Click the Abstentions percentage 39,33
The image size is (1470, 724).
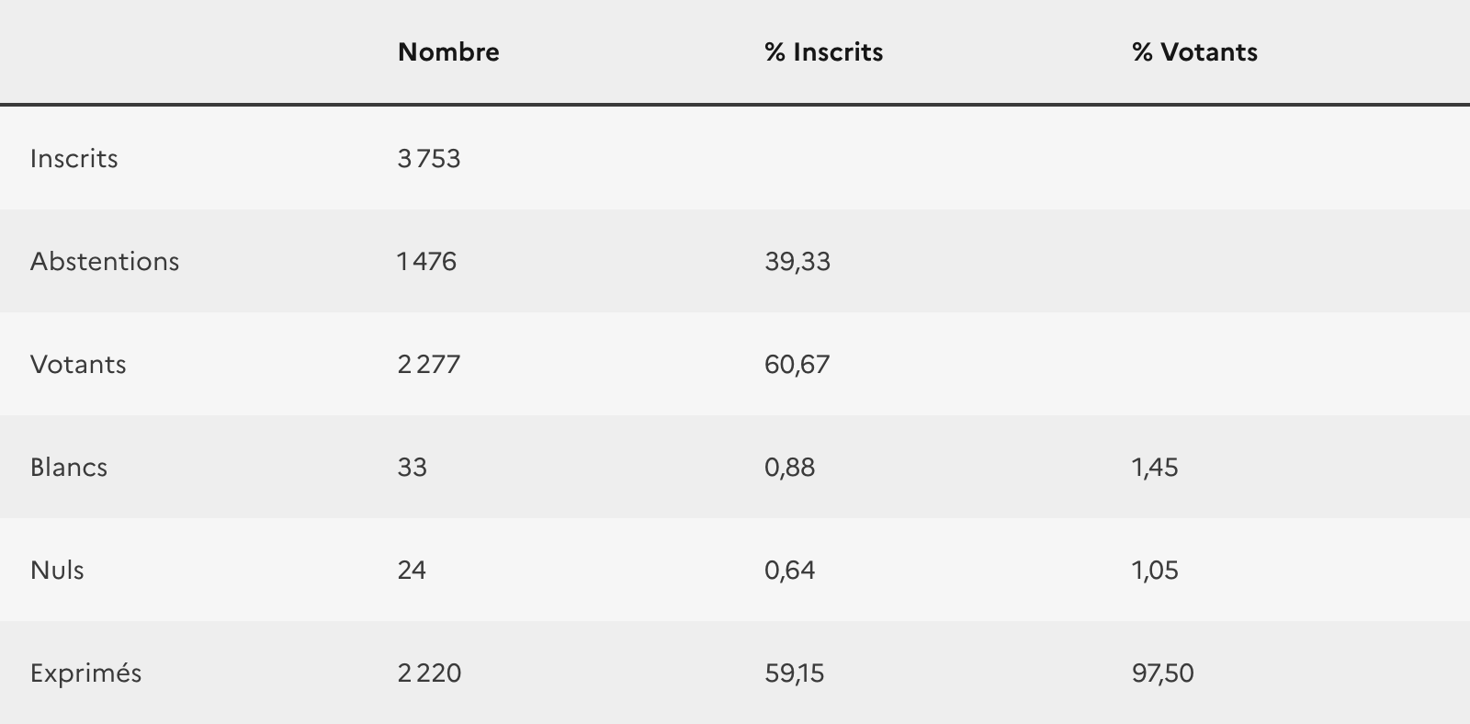point(797,262)
